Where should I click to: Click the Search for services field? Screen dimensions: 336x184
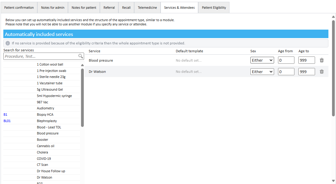click(x=41, y=56)
